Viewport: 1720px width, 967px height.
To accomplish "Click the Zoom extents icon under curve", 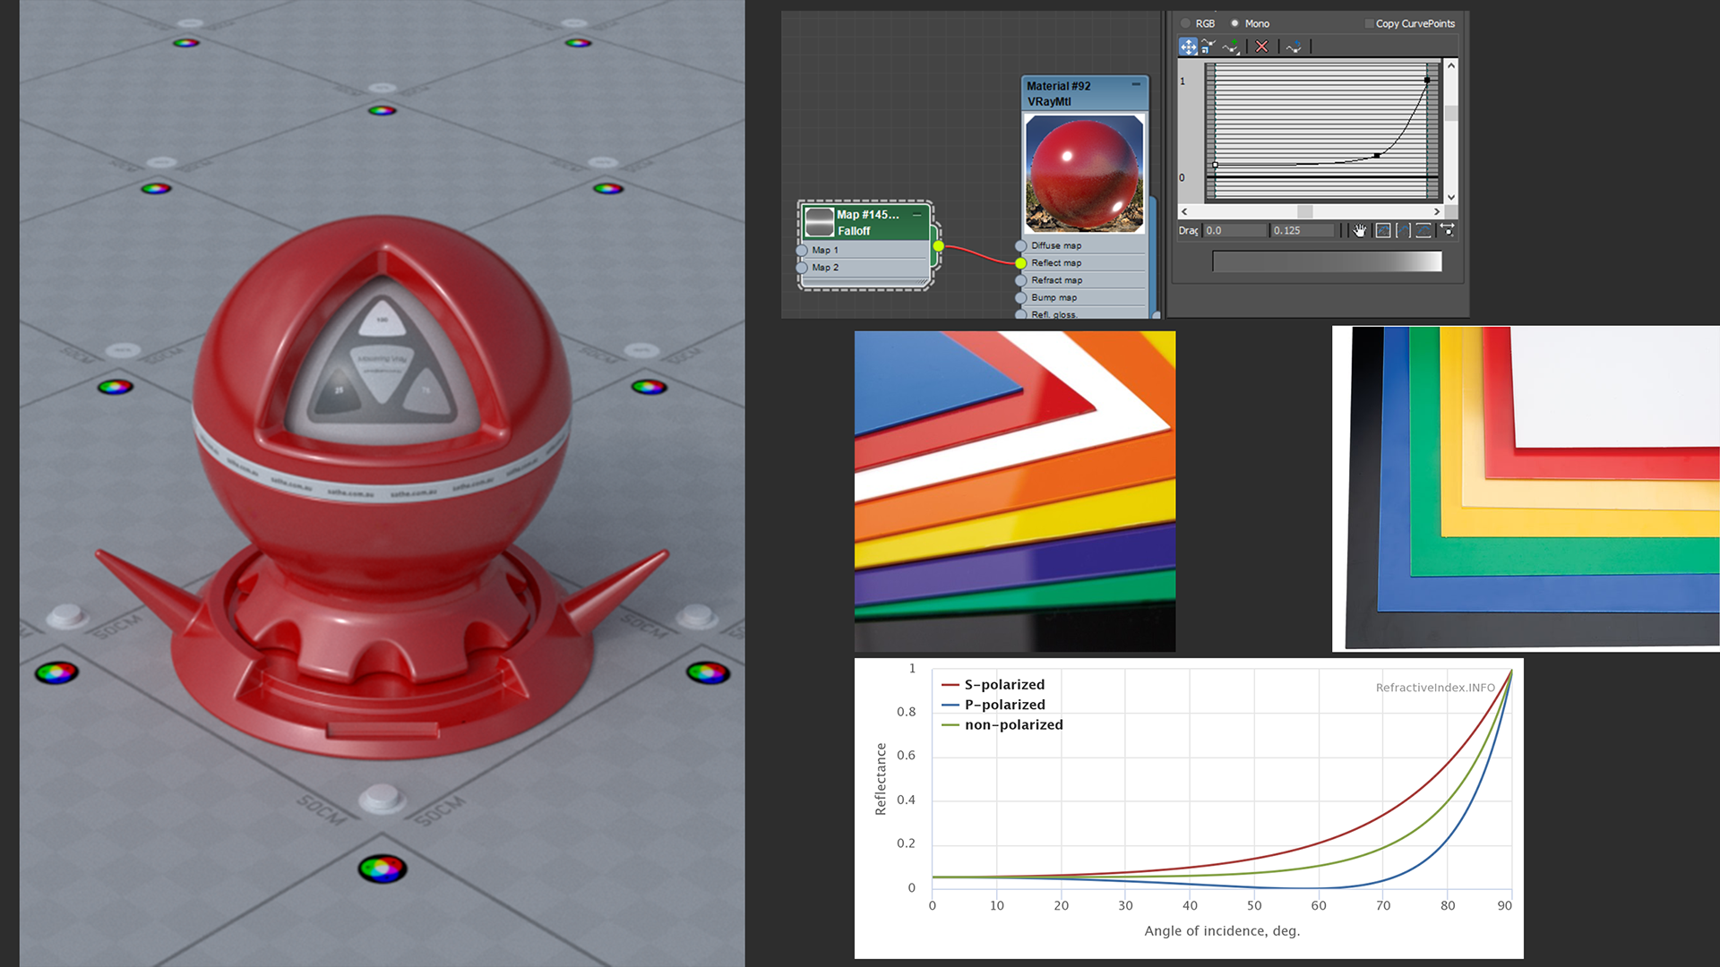I will point(1383,231).
